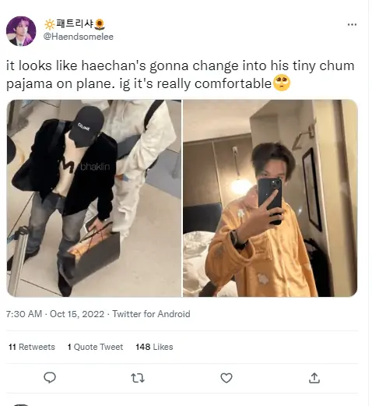372x406 pixels.
Task: Click the tweet text about haechan's pajama
Action: click(181, 75)
